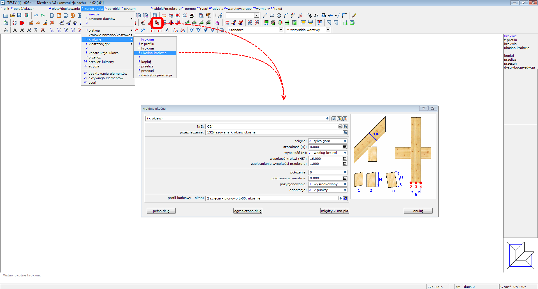The height and width of the screenshot is (289, 538).
Task: Open the 'obróbki' menu in menu bar
Action: pyautogui.click(x=113, y=9)
